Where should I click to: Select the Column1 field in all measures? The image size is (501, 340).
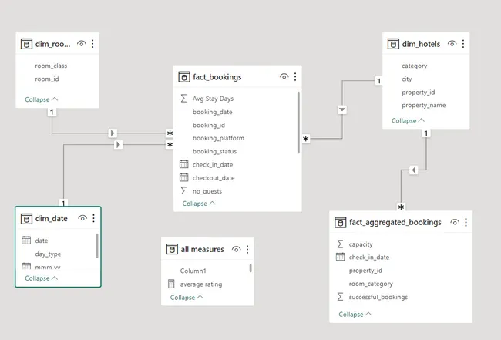193,271
